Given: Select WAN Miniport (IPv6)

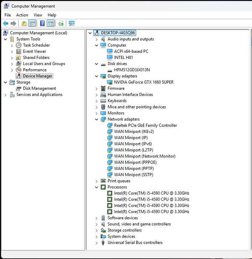Looking at the screenshot, I should 133,144.
